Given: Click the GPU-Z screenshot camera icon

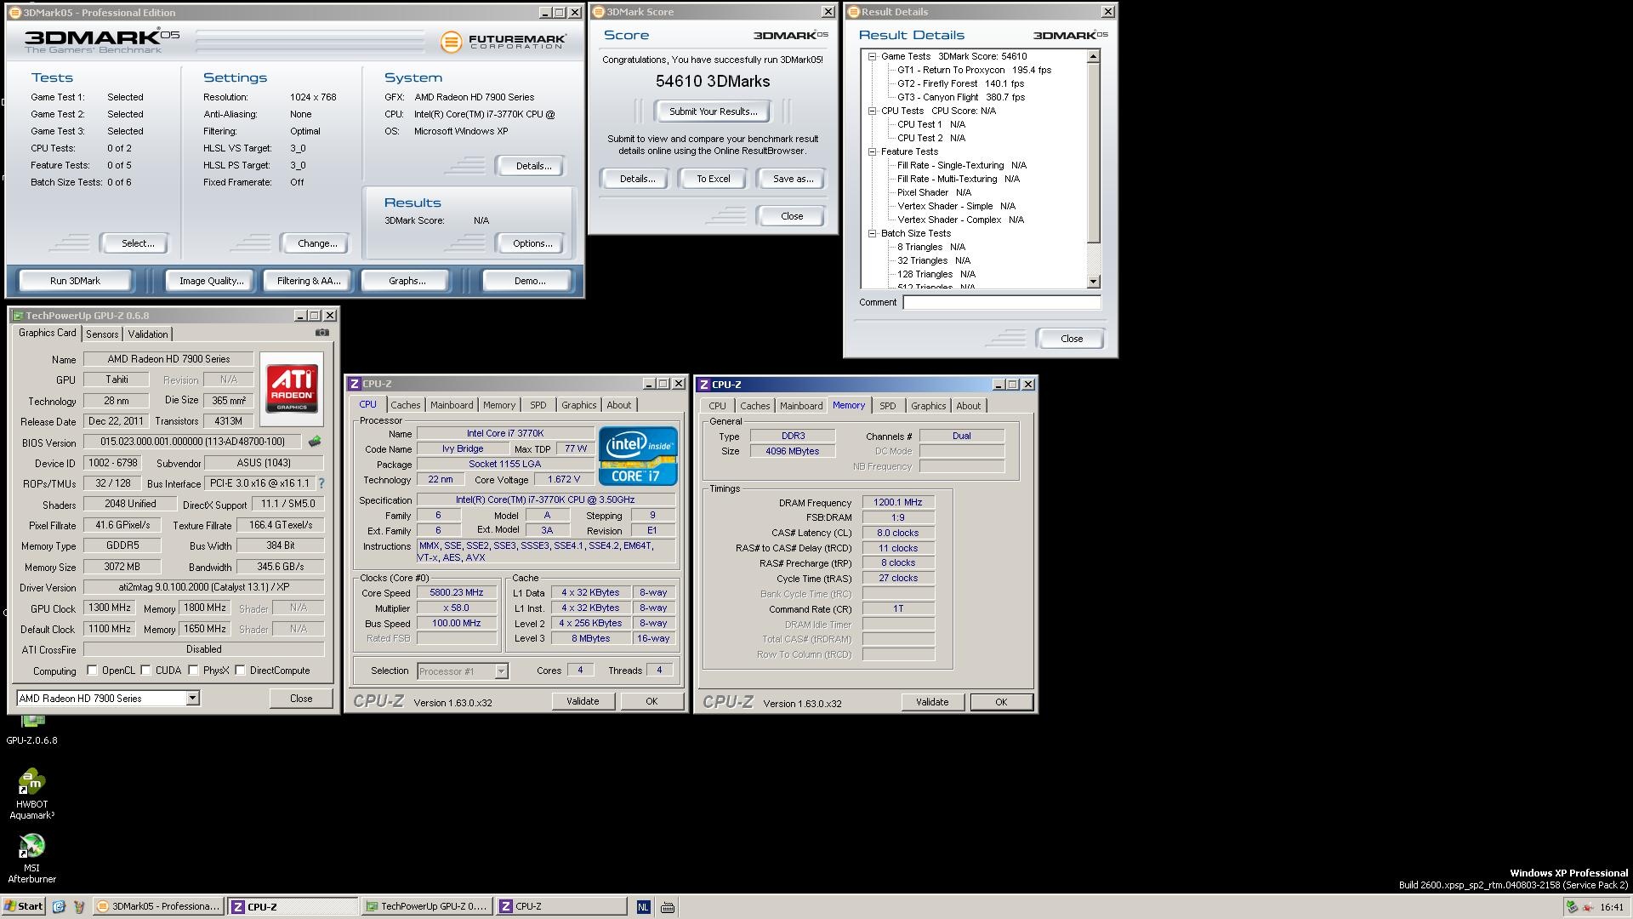Looking at the screenshot, I should click(x=321, y=333).
